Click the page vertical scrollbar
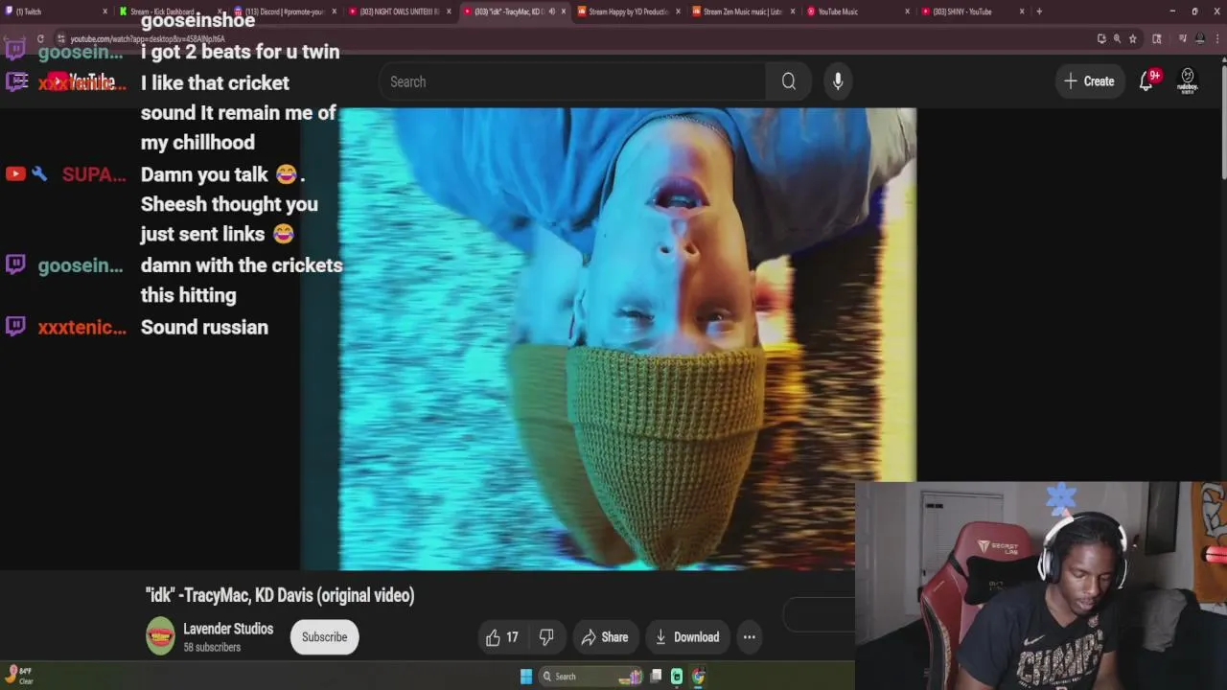 click(x=1223, y=125)
